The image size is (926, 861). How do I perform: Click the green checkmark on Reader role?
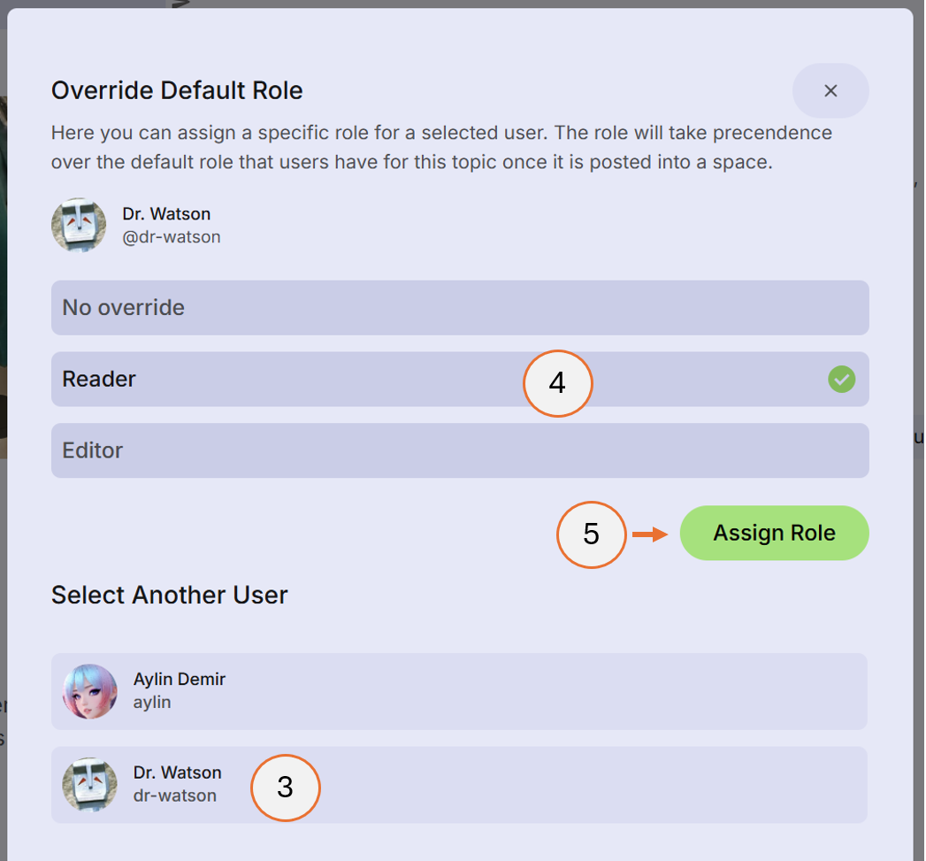pos(841,379)
